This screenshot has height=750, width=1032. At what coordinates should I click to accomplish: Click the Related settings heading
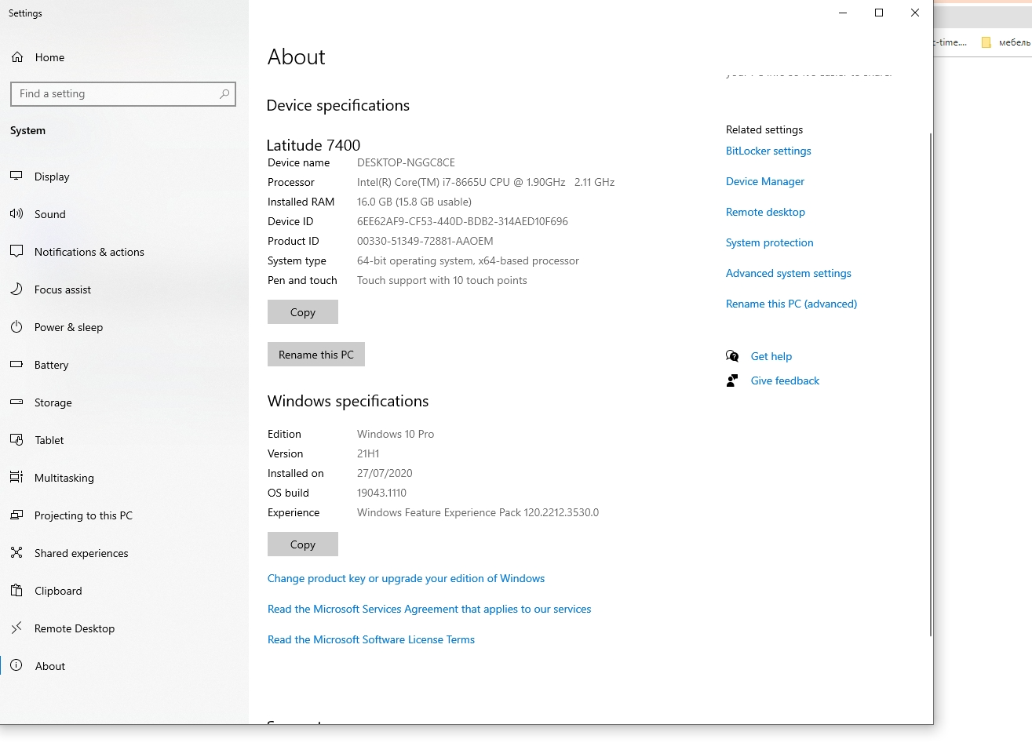[x=764, y=129]
